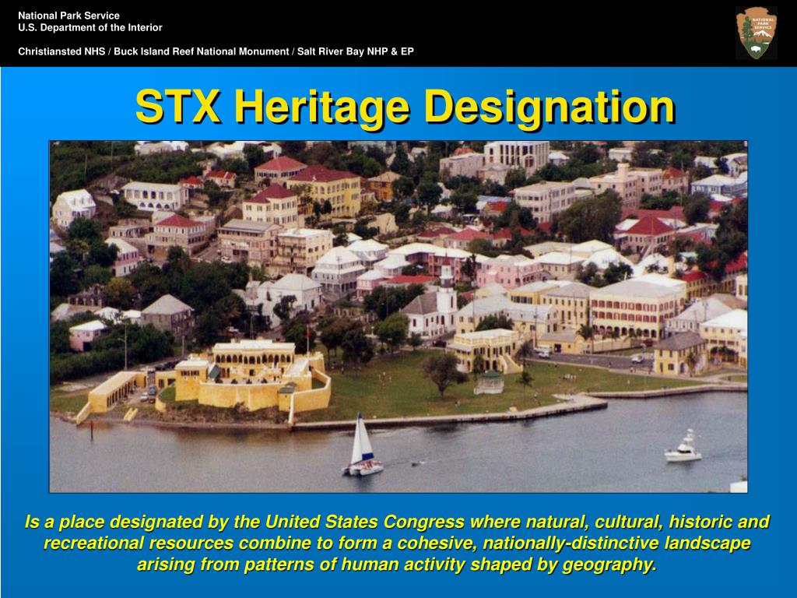797x598 pixels.
Task: Click 'U.S. Department of the Interior' text
Action: click(90, 27)
